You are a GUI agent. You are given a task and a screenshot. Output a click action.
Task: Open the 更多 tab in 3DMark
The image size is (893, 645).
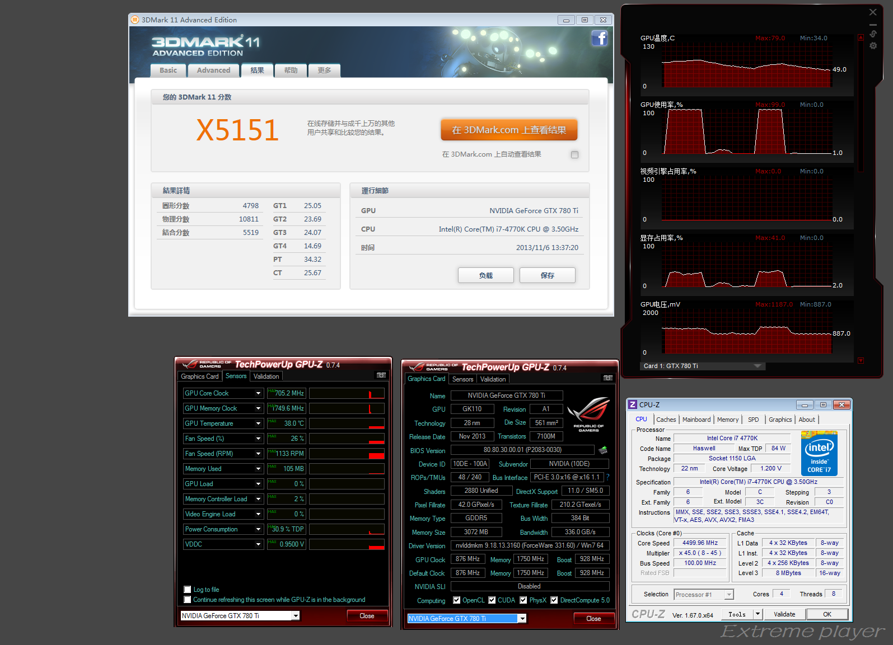point(324,70)
